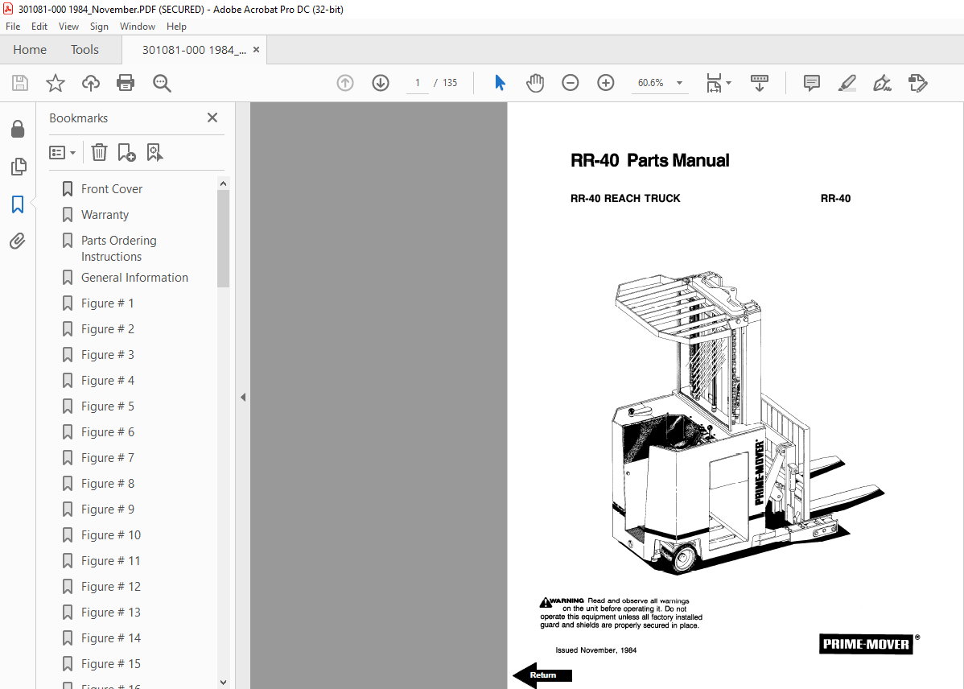Viewport: 964px width, 689px height.
Task: Open the General Information bookmark
Action: tap(134, 278)
